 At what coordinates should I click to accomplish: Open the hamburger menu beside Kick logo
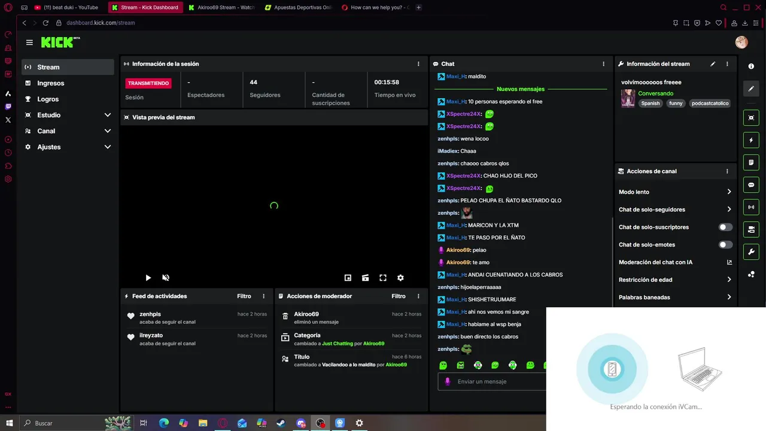(29, 43)
